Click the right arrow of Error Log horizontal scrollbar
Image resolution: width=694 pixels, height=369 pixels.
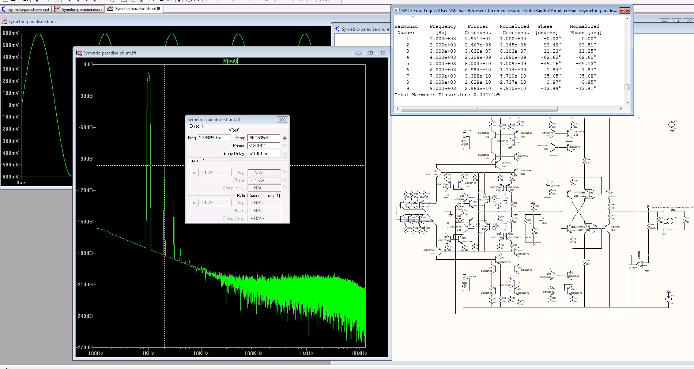coord(621,109)
